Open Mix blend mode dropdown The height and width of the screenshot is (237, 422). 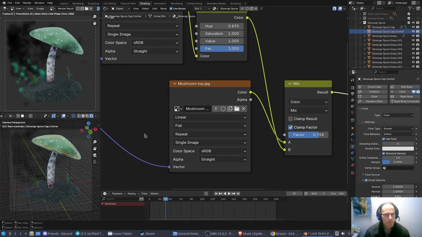(309, 111)
